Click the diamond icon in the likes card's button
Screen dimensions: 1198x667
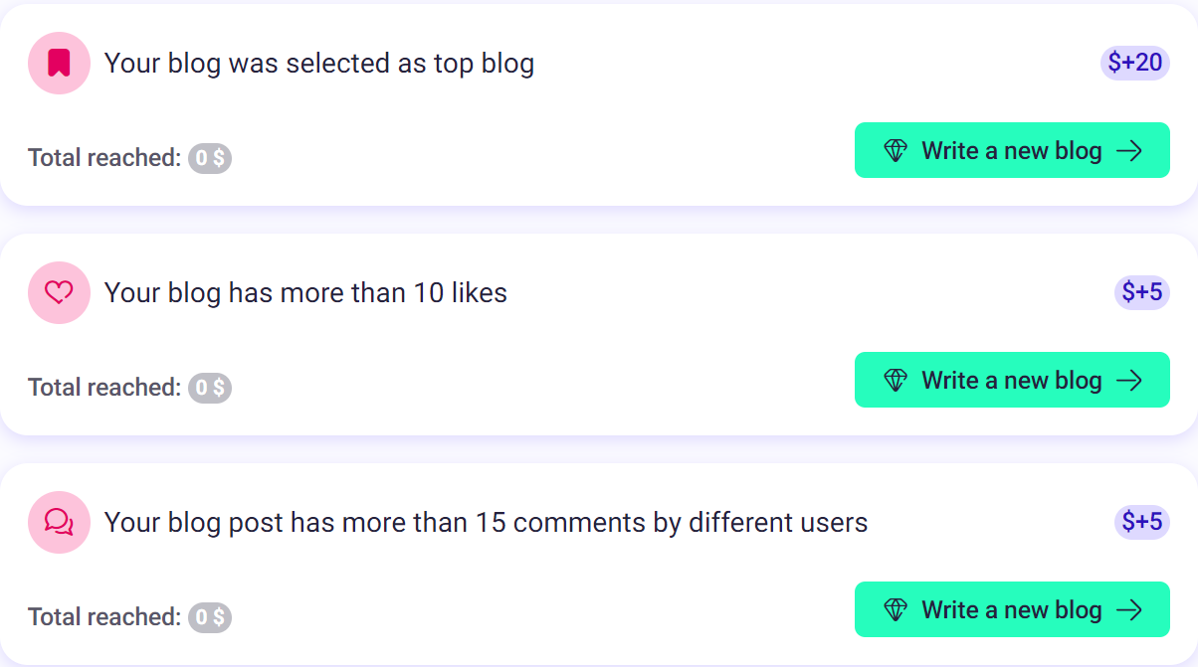[896, 381]
